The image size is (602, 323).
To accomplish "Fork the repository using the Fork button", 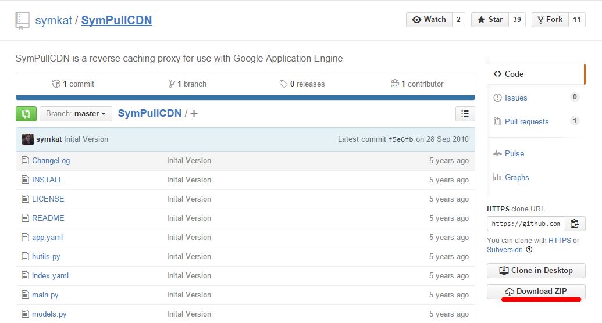I will (x=550, y=20).
